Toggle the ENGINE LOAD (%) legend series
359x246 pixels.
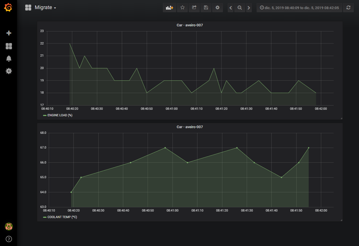coord(60,115)
